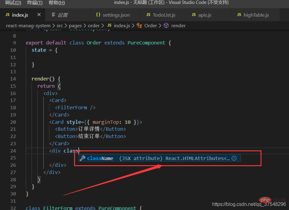Click the wrench icon beside className suggestion
The width and height of the screenshot is (289, 210).
[83, 158]
